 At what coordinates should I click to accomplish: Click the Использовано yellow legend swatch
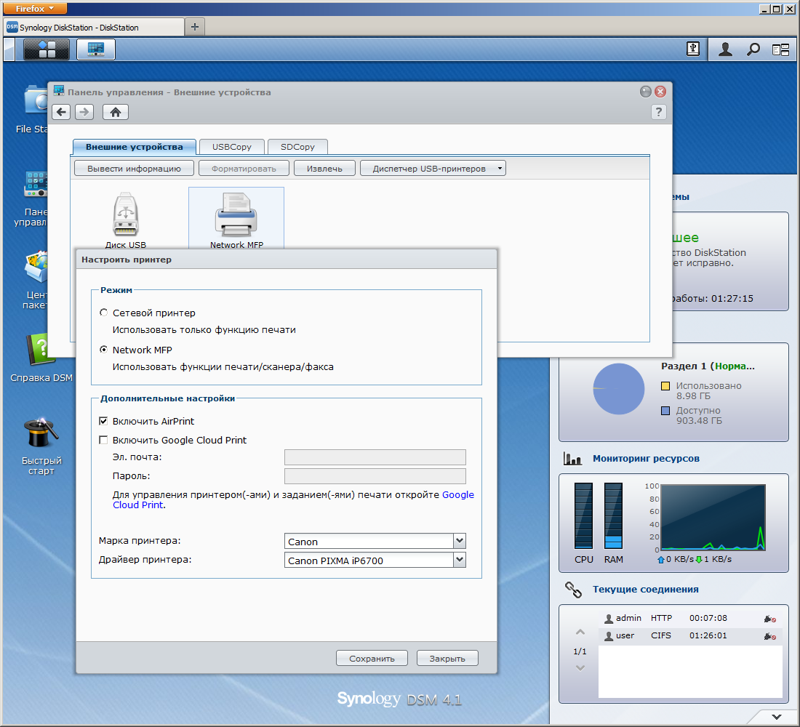click(x=665, y=386)
